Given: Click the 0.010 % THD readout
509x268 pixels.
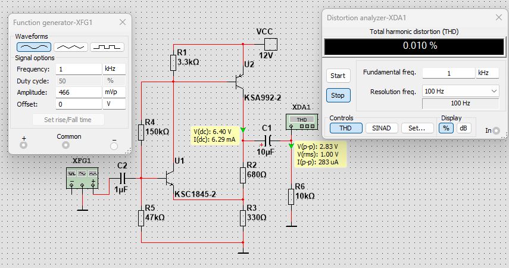Looking at the screenshot, I should [x=414, y=46].
